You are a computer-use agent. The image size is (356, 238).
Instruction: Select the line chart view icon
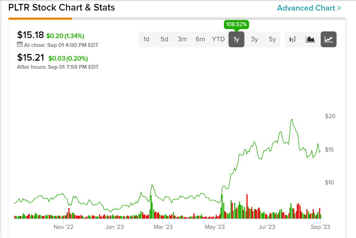coord(328,39)
